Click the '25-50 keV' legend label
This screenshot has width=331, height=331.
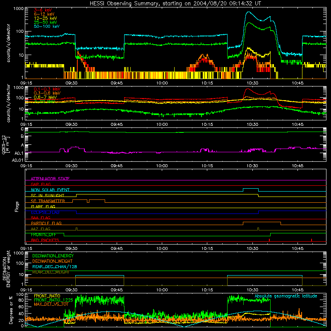point(45,22)
